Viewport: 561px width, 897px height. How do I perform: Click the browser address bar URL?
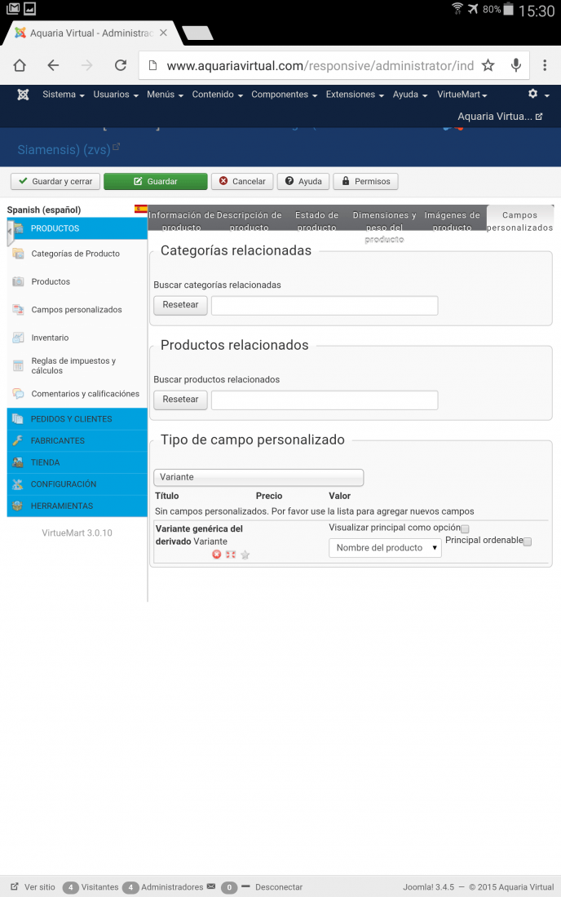coord(320,66)
